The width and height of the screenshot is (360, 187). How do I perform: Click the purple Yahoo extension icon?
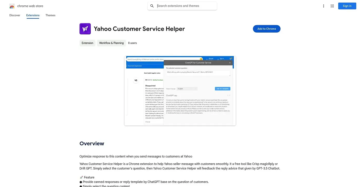click(85, 29)
